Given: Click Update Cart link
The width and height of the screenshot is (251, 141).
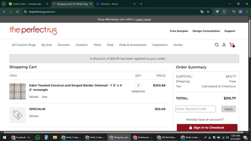Looking at the screenshot, I should [138, 91].
